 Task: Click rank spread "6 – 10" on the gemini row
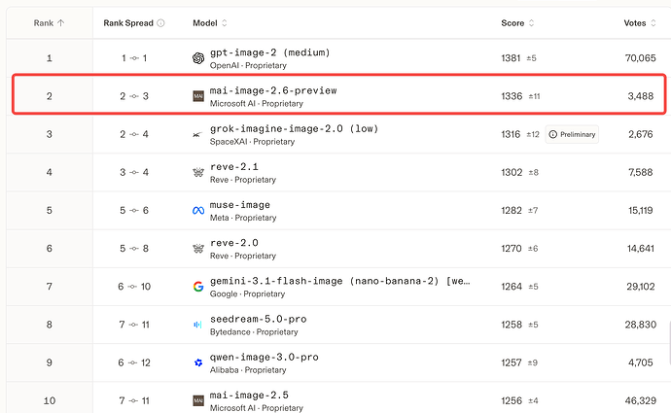tap(134, 287)
